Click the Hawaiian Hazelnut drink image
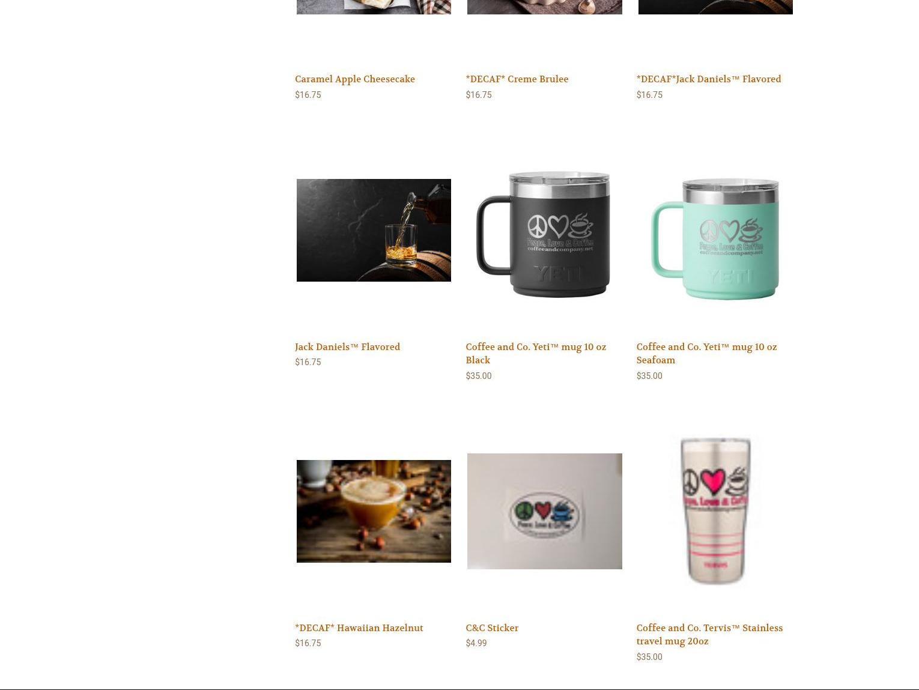 (x=374, y=511)
